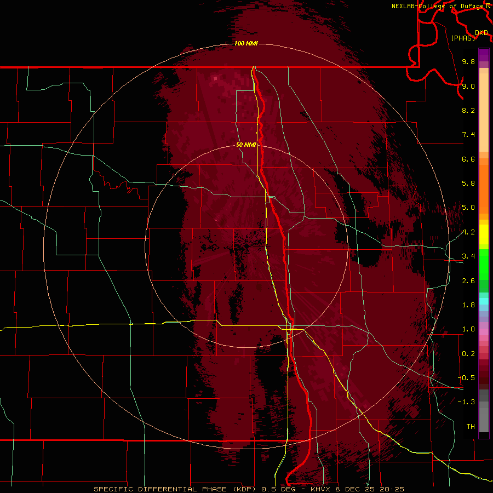
Task: Select the 8.2 scale value
Action: (468, 110)
